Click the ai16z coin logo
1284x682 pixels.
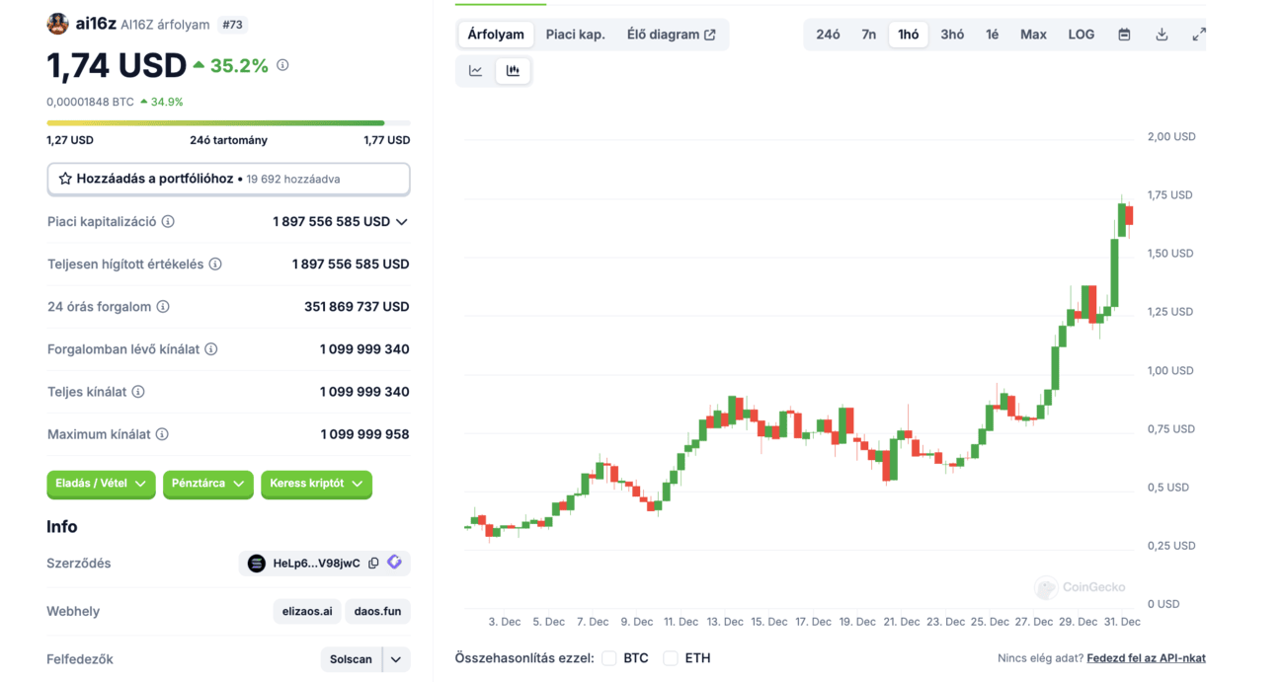57,24
